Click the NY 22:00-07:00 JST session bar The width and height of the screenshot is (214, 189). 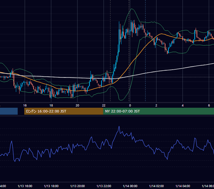pos(158,111)
